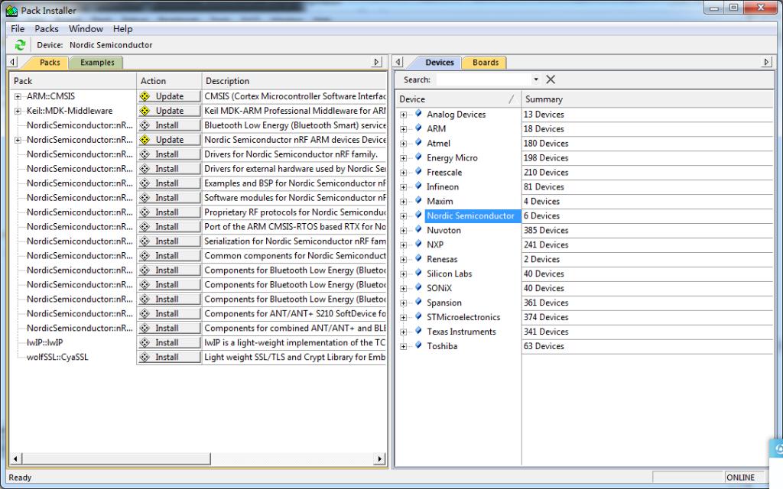The width and height of the screenshot is (783, 489).
Task: Switch to the Examples tab
Action: click(97, 63)
